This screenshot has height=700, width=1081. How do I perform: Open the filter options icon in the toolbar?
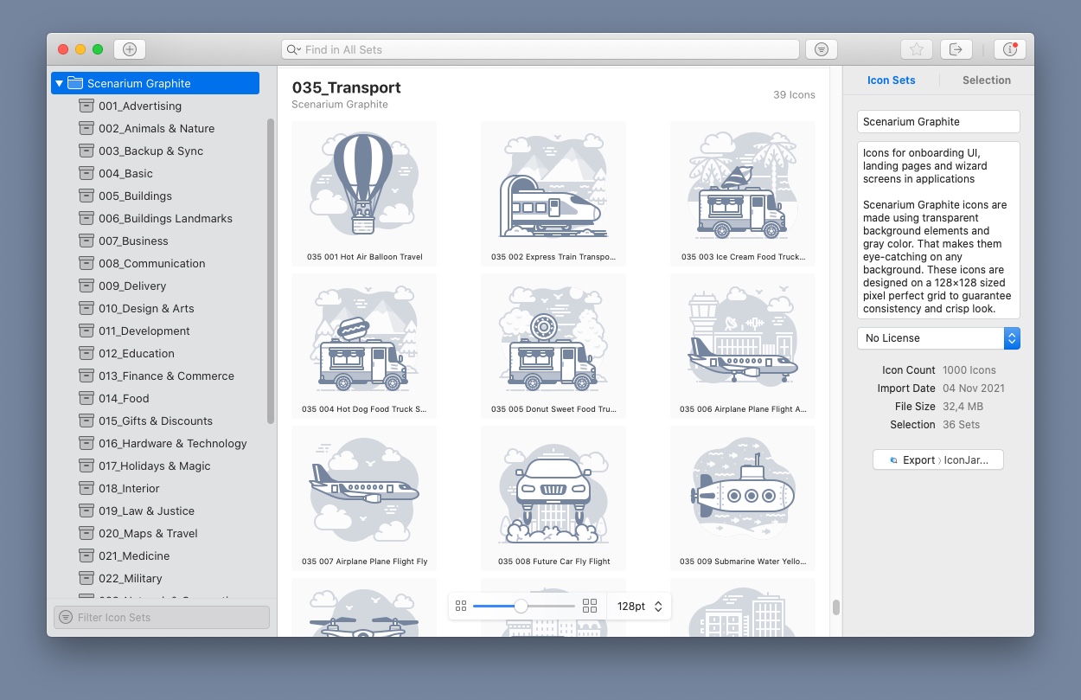(x=820, y=49)
